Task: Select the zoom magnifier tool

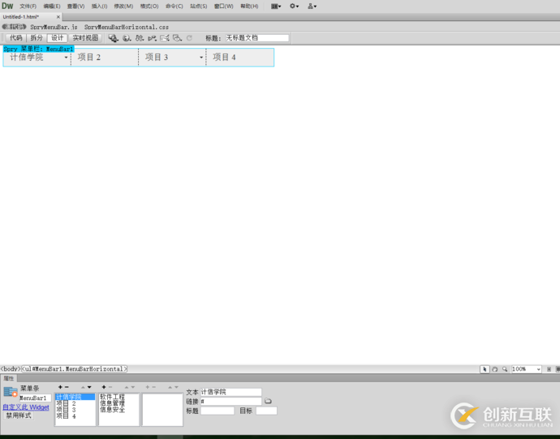Action: pos(505,369)
